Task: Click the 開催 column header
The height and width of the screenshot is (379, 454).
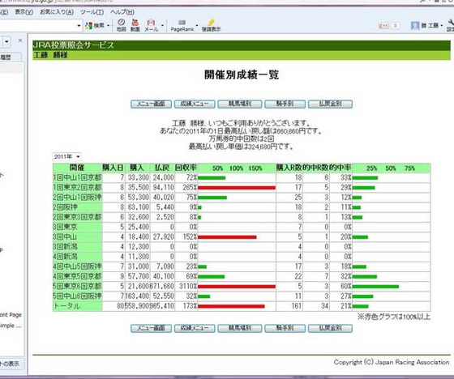Action: pos(77,168)
